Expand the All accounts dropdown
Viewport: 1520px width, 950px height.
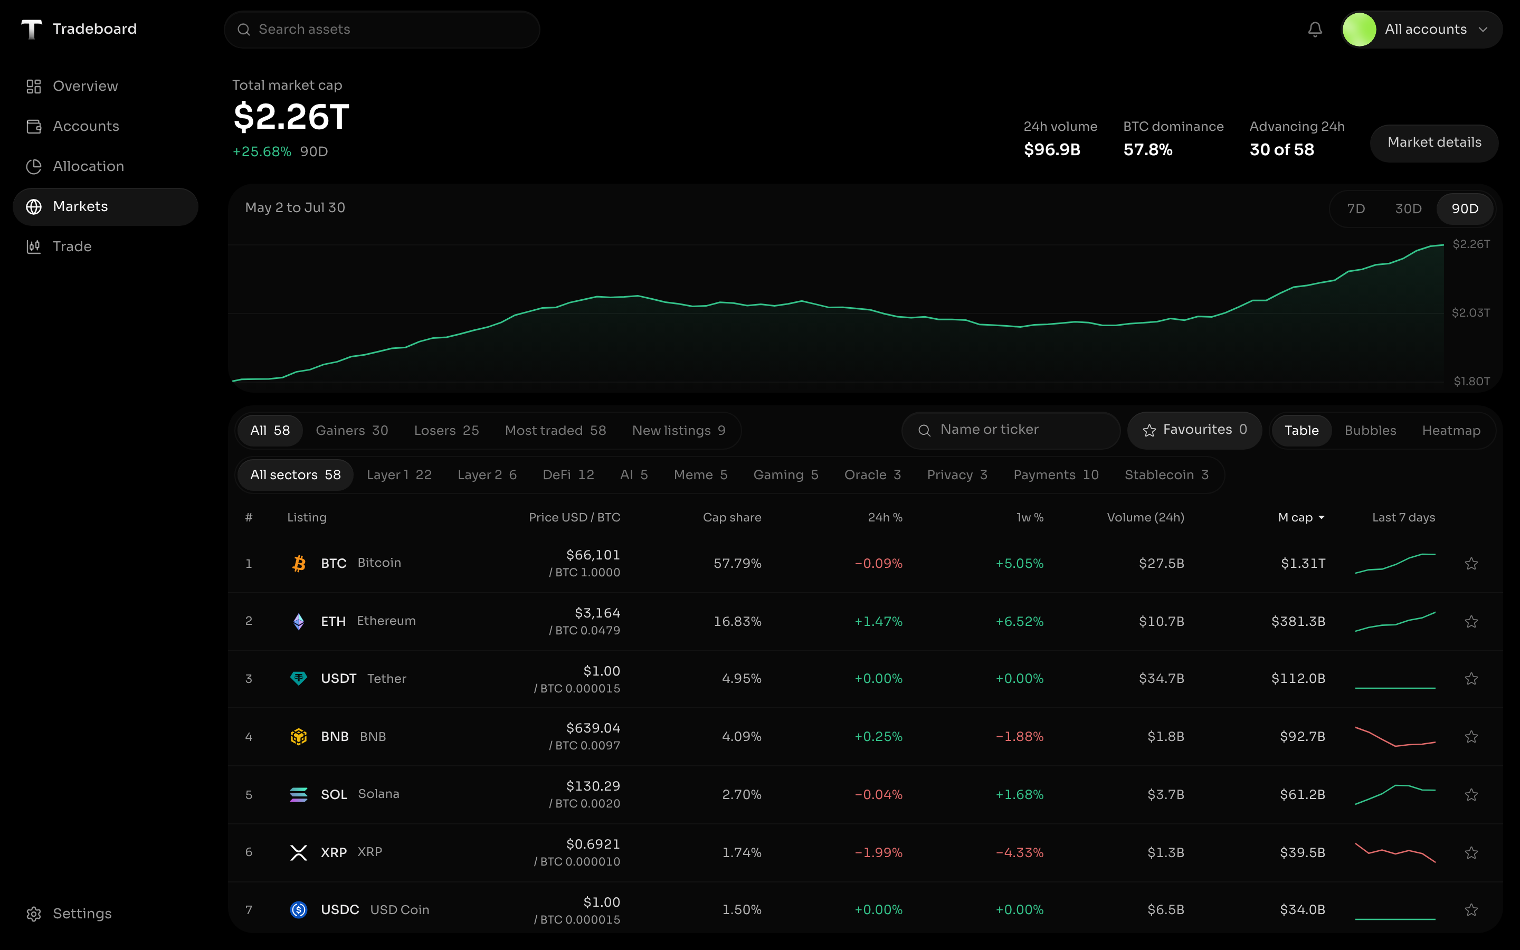click(x=1421, y=30)
